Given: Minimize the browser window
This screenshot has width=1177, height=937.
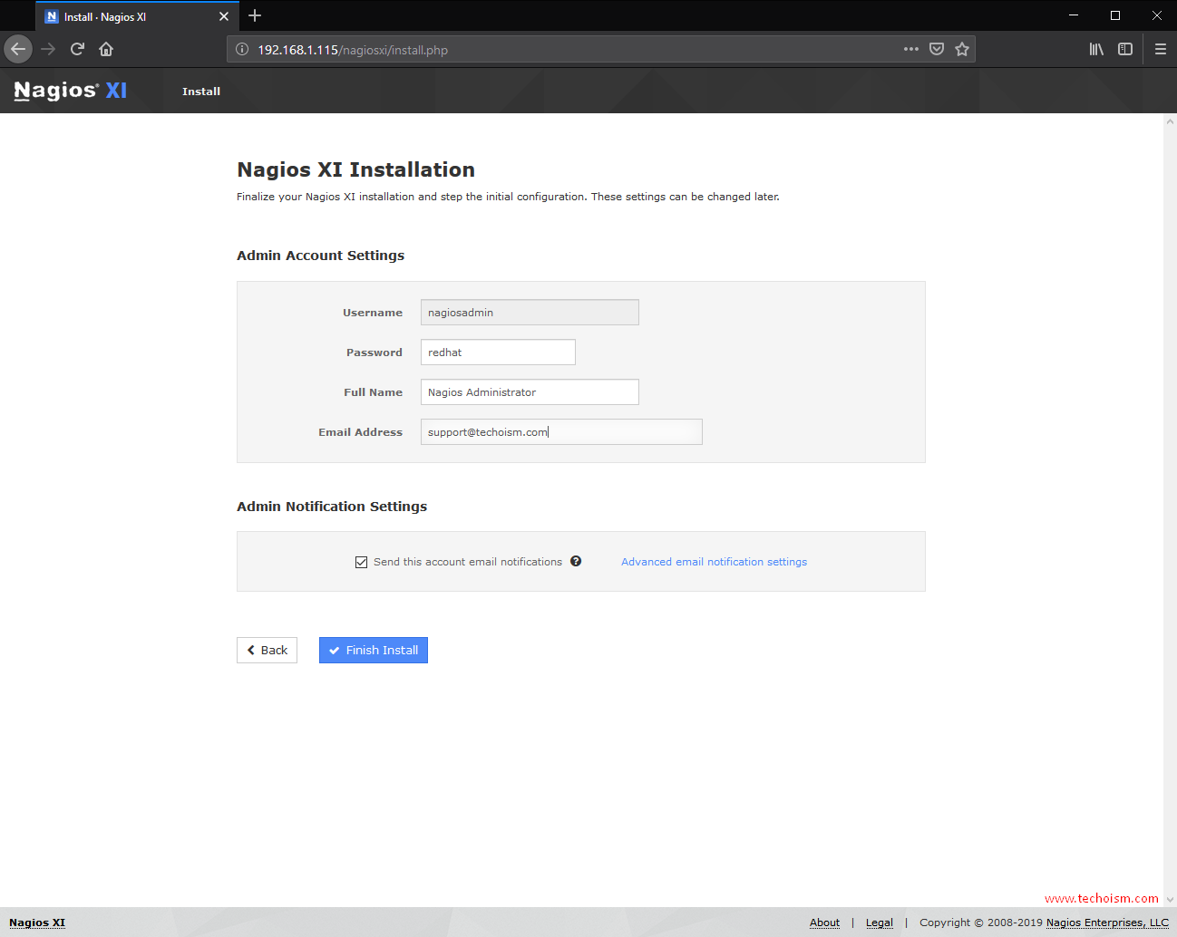Looking at the screenshot, I should (1074, 15).
